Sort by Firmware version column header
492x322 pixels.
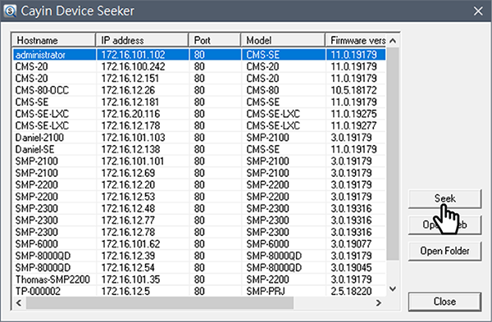(x=356, y=40)
